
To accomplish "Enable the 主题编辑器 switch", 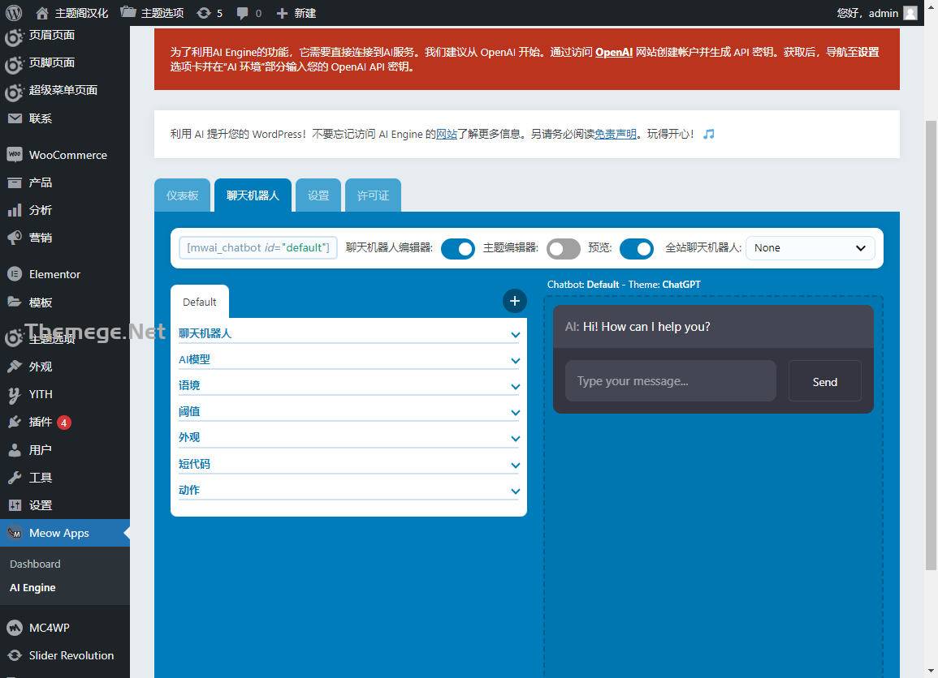I will click(x=563, y=248).
